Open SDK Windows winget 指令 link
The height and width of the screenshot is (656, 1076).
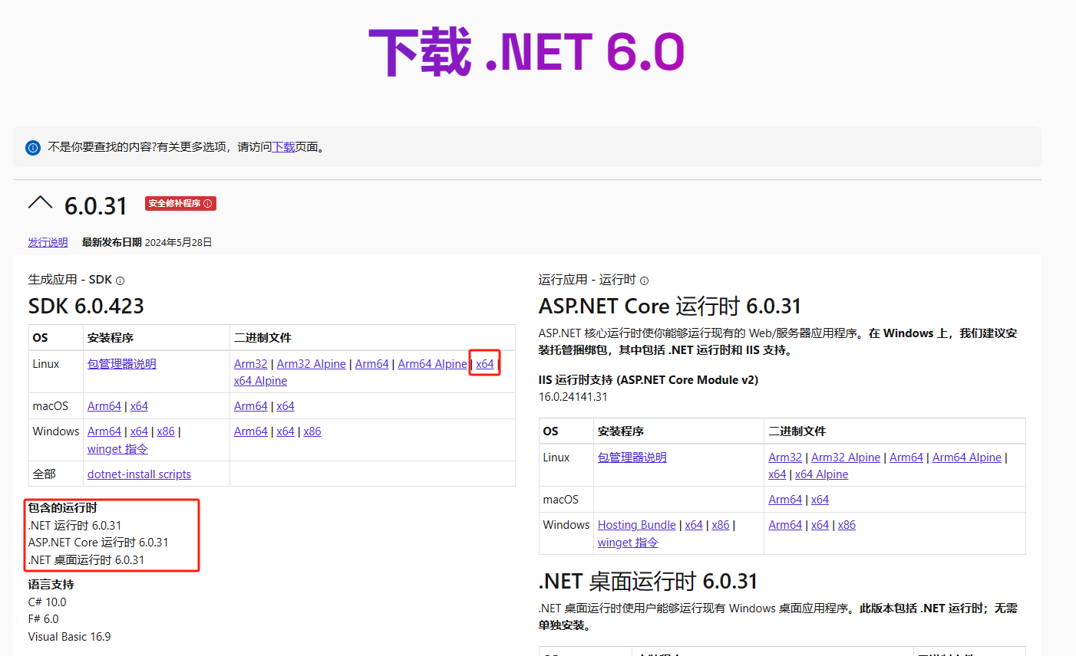pyautogui.click(x=117, y=449)
